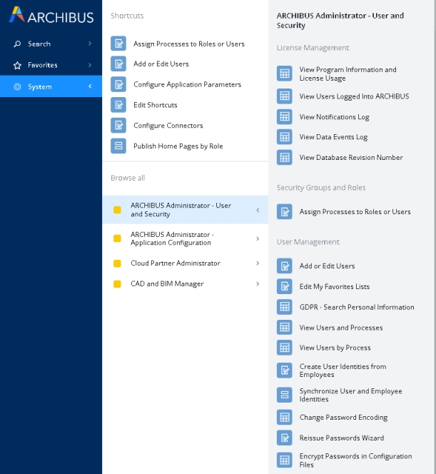Click icon for Add or Edit Users under User Management

coord(285,266)
